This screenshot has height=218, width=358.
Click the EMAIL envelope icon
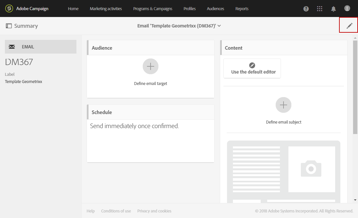[12, 47]
